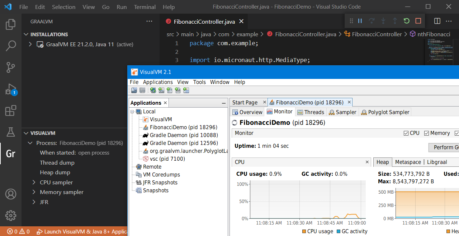Screen dimensions: 459x236
Task: Open the Extensions view
Action: coord(11,110)
